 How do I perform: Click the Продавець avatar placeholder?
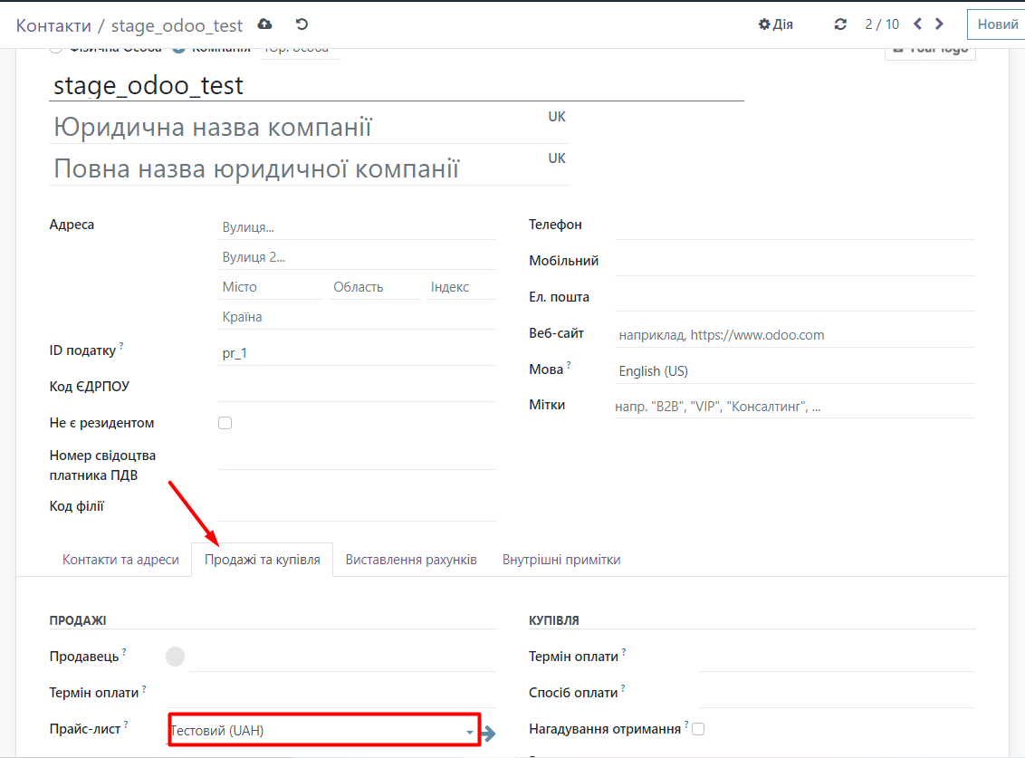click(x=176, y=657)
